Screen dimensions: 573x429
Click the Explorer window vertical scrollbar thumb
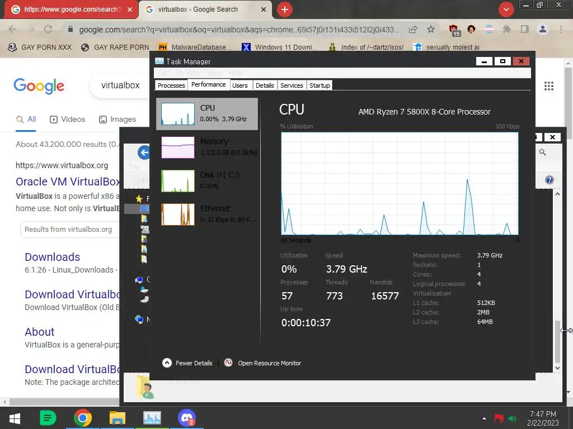pyautogui.click(x=557, y=342)
